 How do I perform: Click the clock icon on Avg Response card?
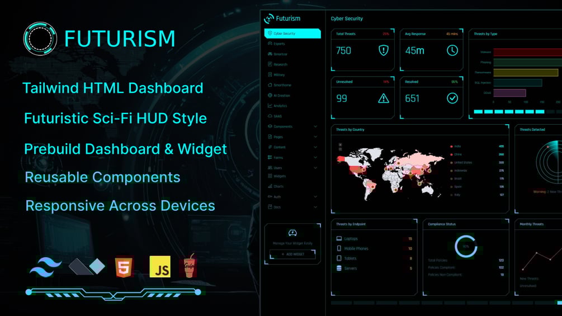pyautogui.click(x=452, y=50)
